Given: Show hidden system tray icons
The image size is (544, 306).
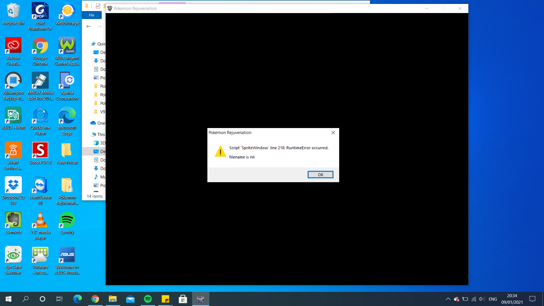Looking at the screenshot, I should tap(448, 299).
